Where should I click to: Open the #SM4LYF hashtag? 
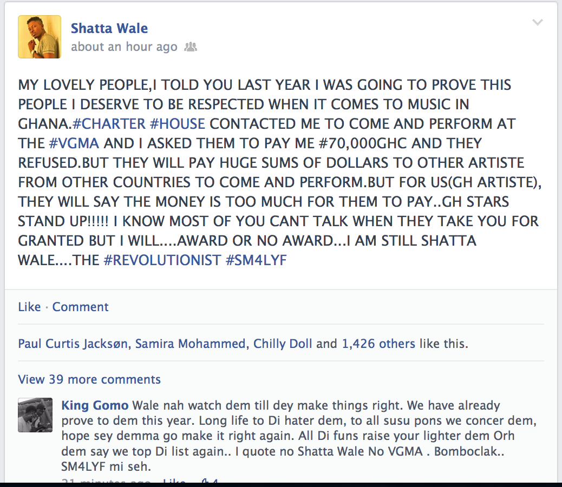click(256, 260)
